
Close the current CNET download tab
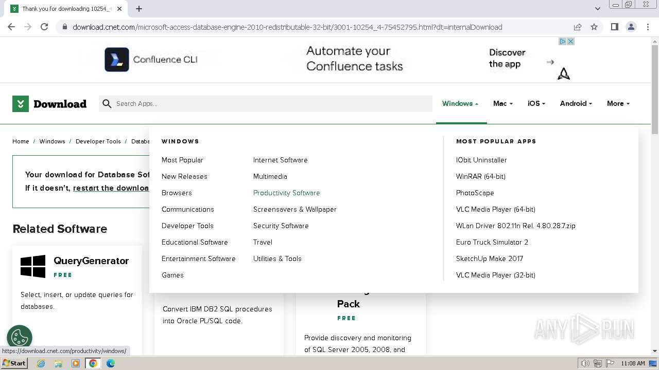click(x=120, y=9)
